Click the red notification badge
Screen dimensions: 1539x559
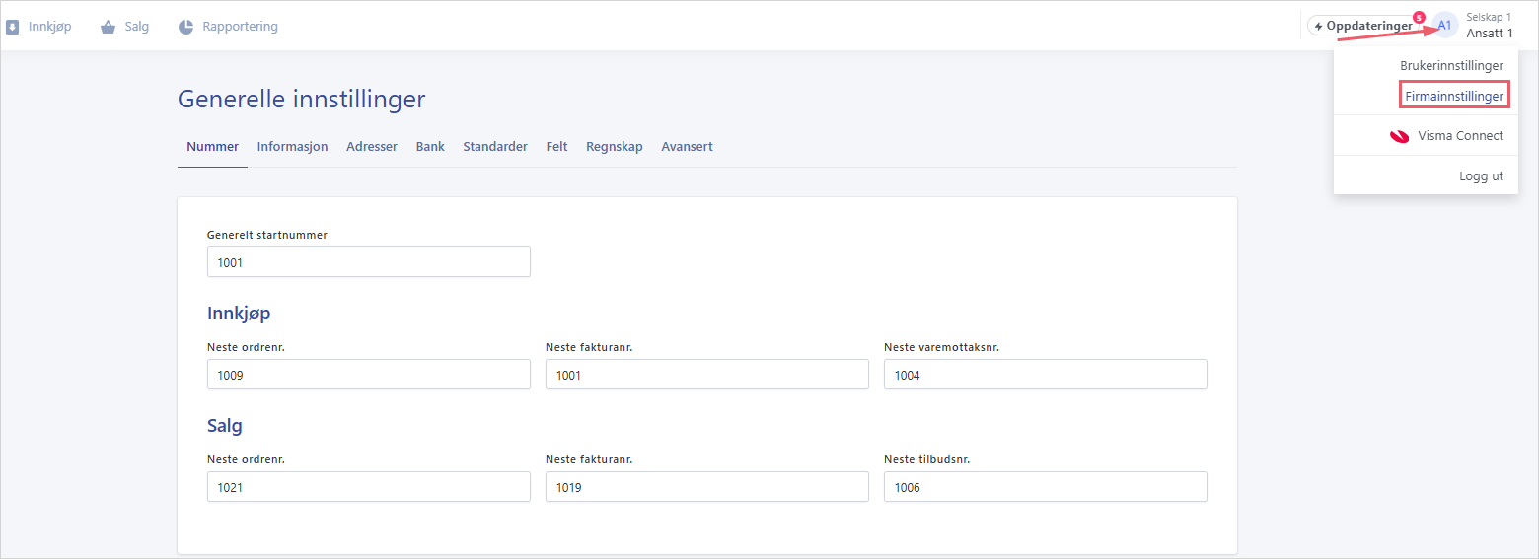1419,17
